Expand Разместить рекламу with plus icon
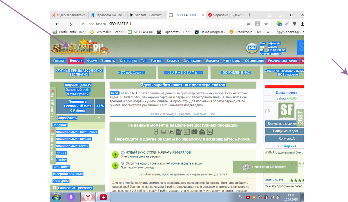The height and width of the screenshot is (202, 348). pyautogui.click(x=55, y=188)
